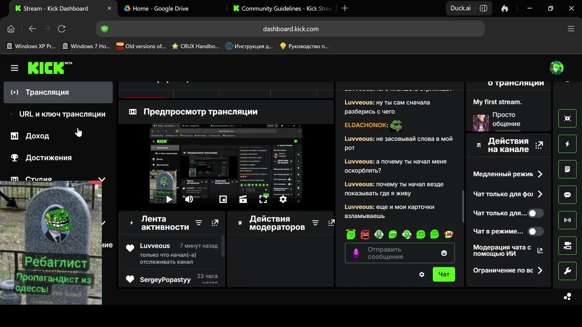This screenshot has height=327, width=582.
Task: Pop out the Действия модераторов panel
Action: (331, 223)
